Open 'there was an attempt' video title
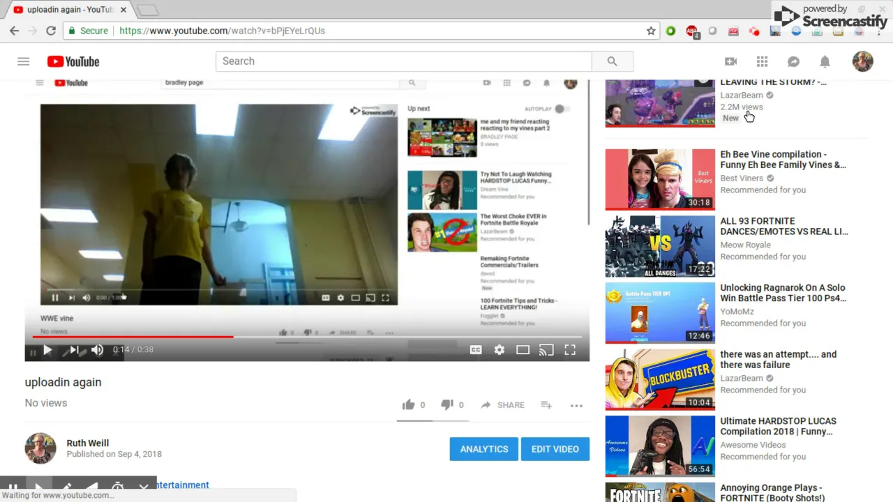This screenshot has height=502, width=893. [x=779, y=359]
